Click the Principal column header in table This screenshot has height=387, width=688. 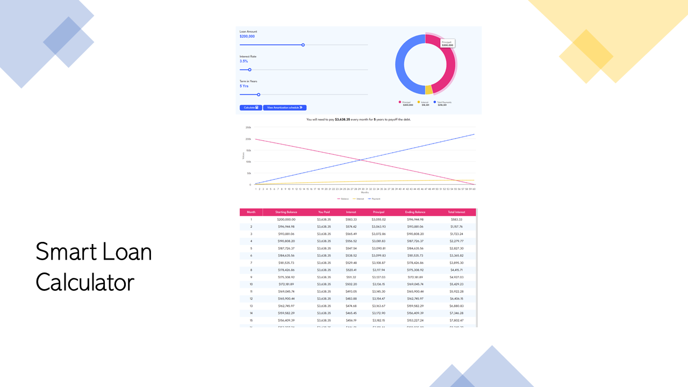click(x=378, y=212)
